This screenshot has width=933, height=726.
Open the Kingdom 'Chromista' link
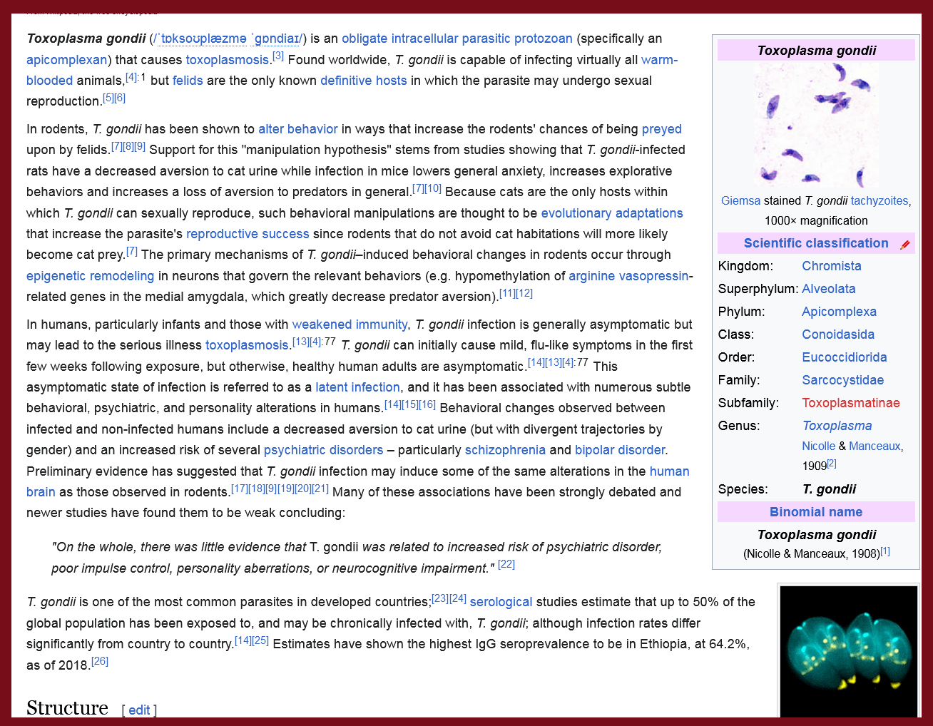[832, 266]
